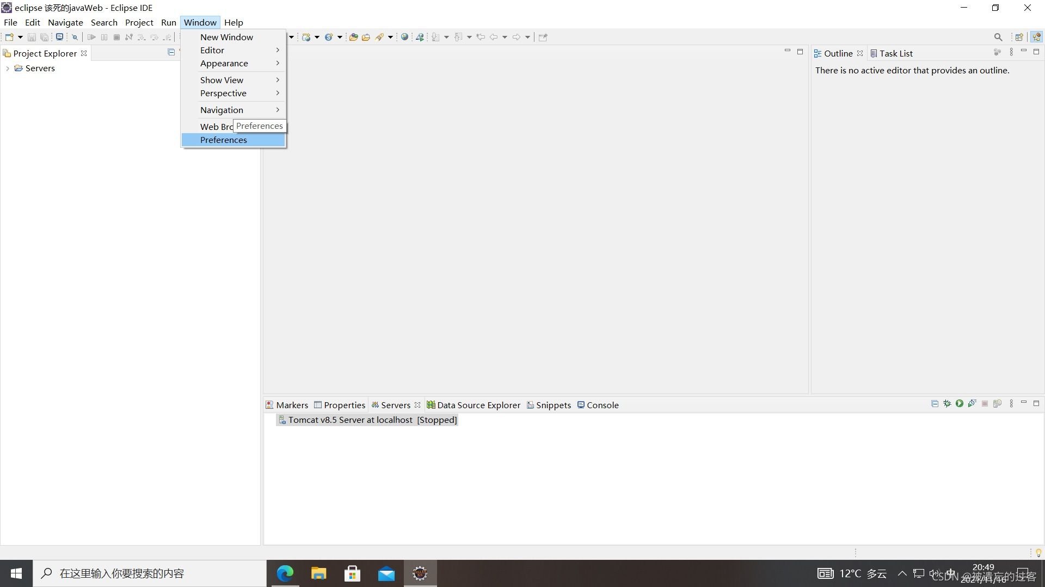Toggle Tomcat v8.5 server start
The width and height of the screenshot is (1045, 587).
(960, 403)
